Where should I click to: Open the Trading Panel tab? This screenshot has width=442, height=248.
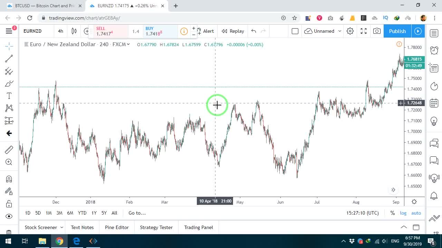pos(199,227)
